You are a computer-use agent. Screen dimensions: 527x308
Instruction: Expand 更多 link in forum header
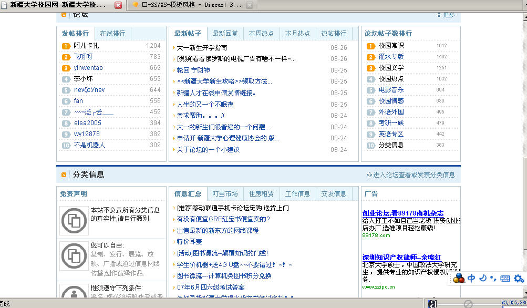click(446, 15)
